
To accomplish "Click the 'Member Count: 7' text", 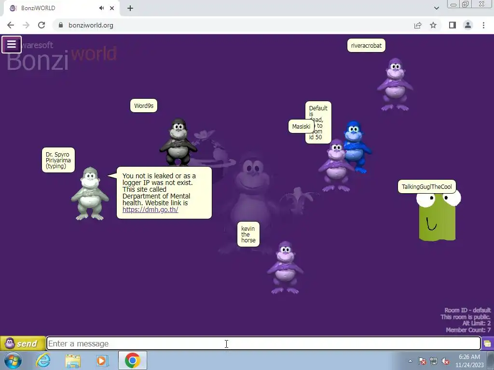I will click(x=468, y=330).
